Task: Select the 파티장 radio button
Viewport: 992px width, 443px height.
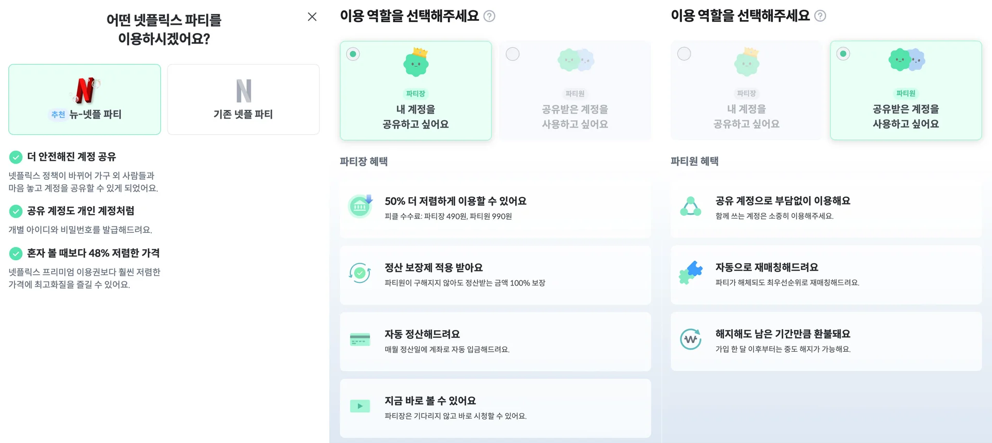Action: [x=352, y=54]
